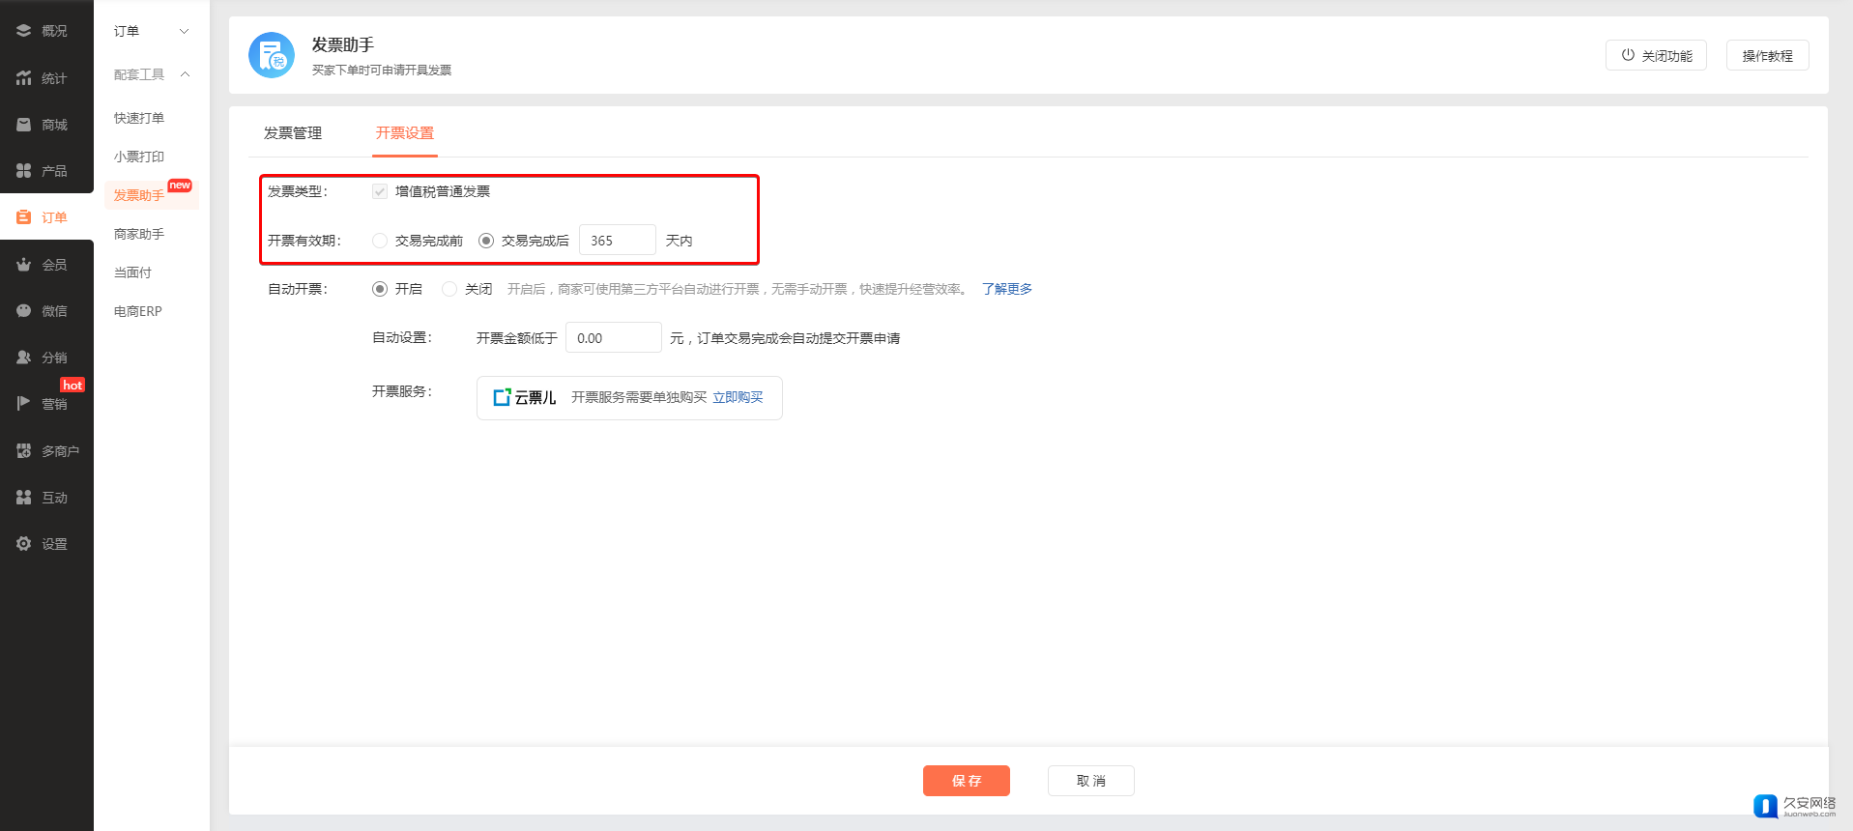
Task: Collapse the 配套工具 section
Action: 185,74
